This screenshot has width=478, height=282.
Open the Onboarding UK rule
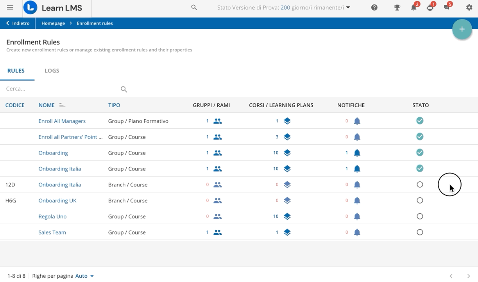click(x=57, y=201)
